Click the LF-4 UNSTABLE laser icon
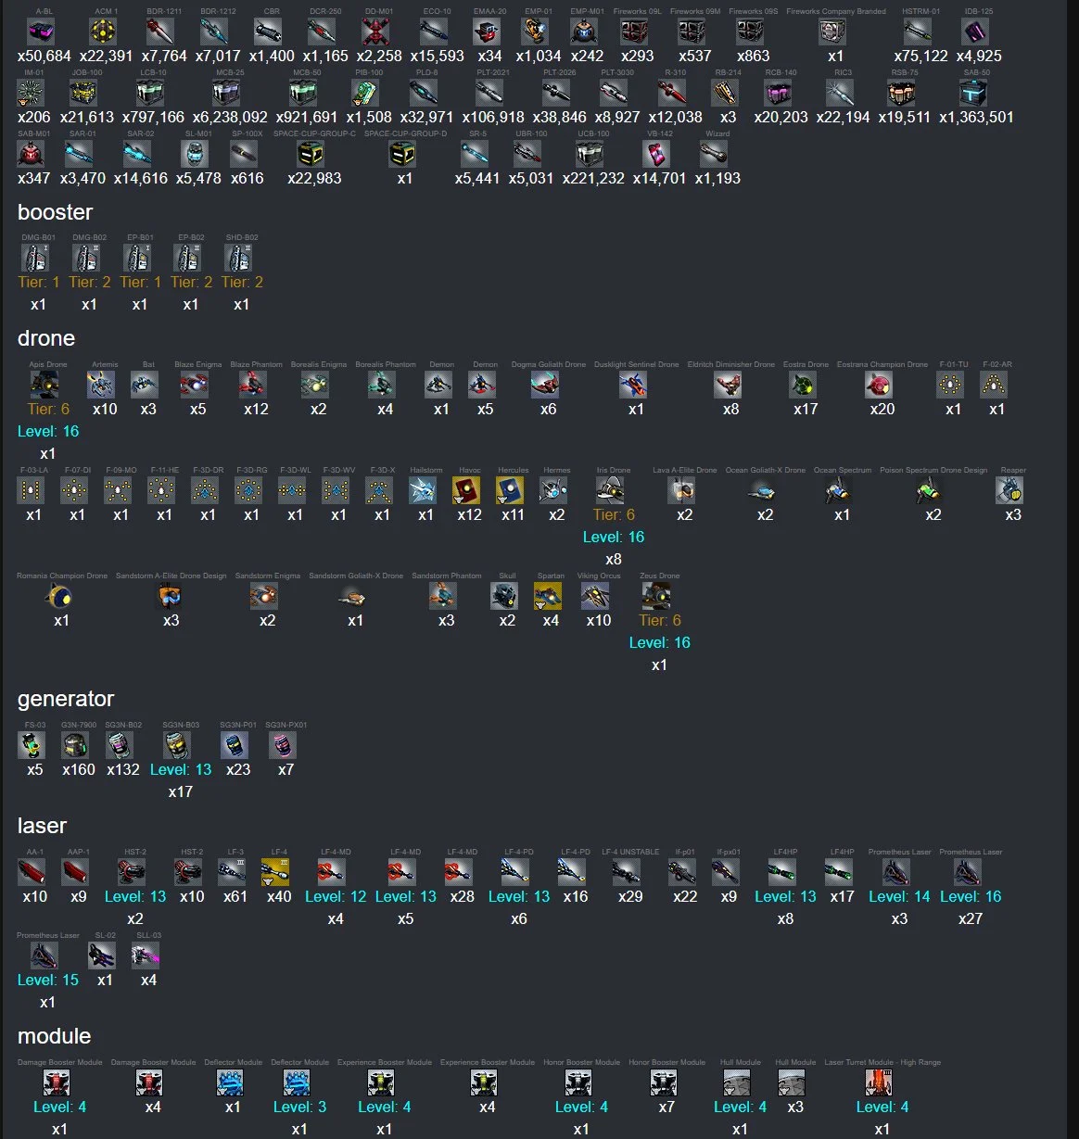1079x1139 pixels. coord(628,871)
